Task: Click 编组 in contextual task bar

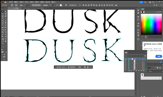Action: click(80, 67)
